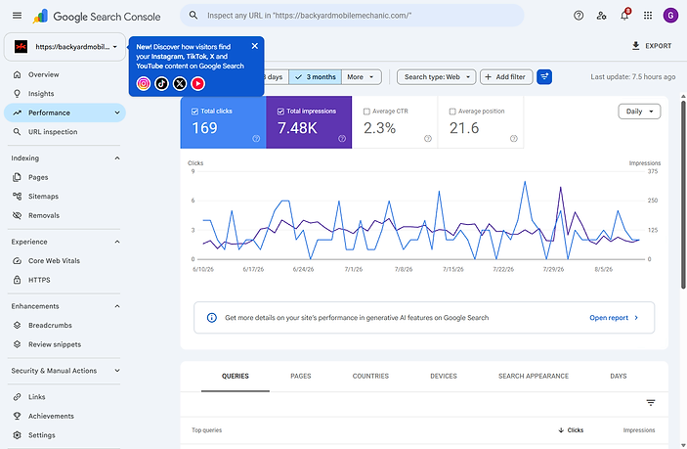Switch to the Pages tab

(301, 377)
